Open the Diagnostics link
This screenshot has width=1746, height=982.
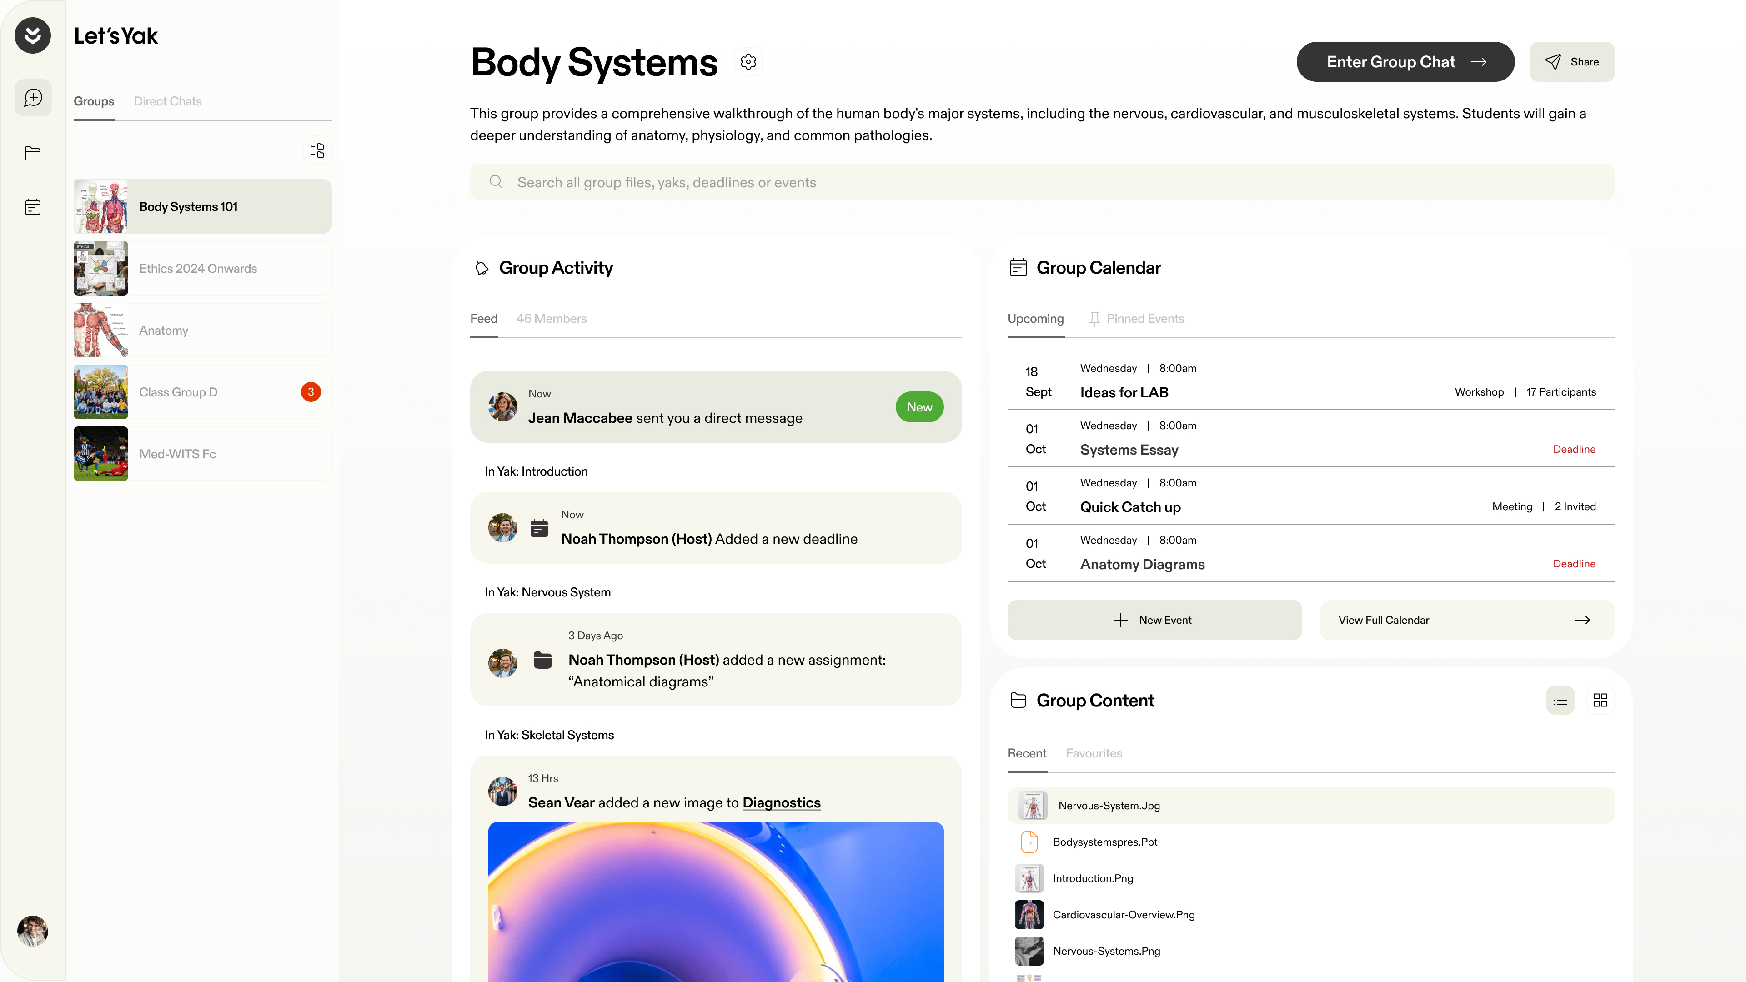pos(781,802)
